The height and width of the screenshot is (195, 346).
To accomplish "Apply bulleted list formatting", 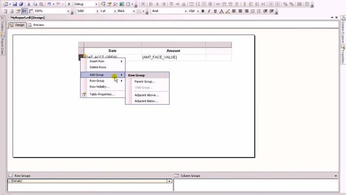I will point(259,11).
